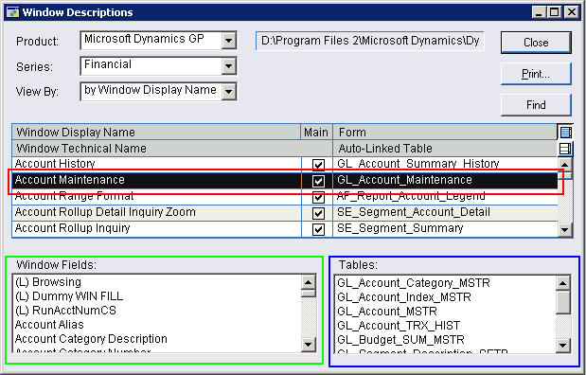Viewport: 586px width, 375px height.
Task: Maximize the Window Descriptions window
Action: point(554,12)
